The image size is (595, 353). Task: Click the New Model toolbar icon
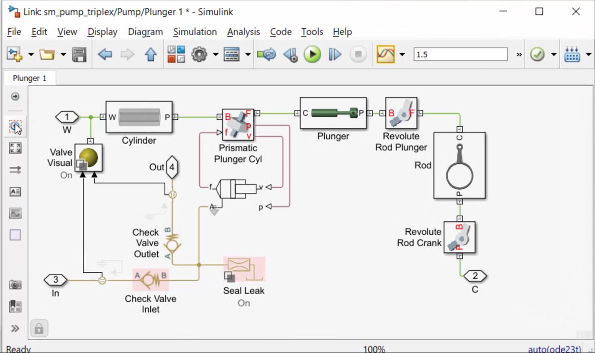(x=15, y=54)
